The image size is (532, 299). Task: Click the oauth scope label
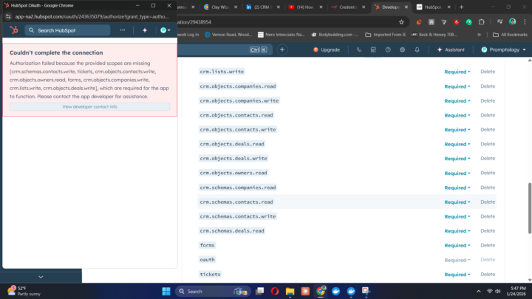[x=208, y=260]
